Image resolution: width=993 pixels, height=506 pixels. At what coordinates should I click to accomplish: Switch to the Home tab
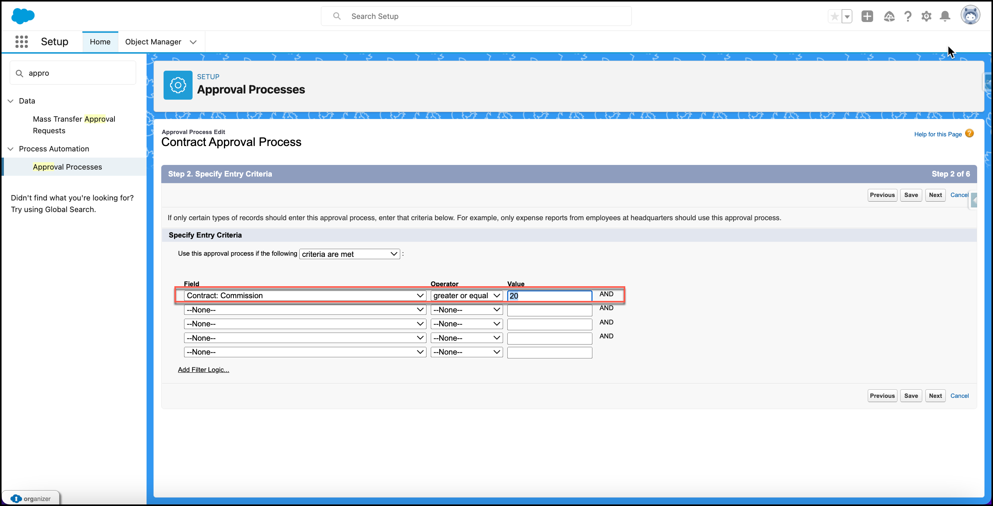100,42
